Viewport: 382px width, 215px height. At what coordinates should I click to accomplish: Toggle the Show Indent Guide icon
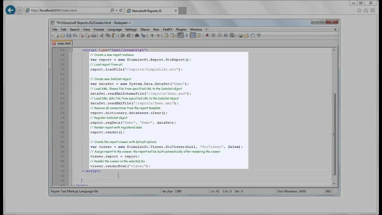[x=193, y=35]
